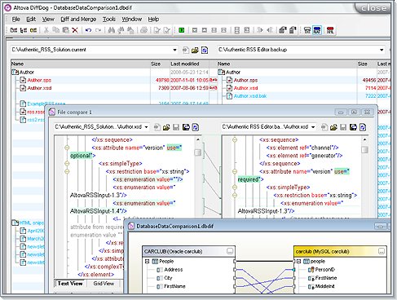Screen dimensions: 397x300
Task: Greyed save icon beside left Author.xsd path
Action: 176,127
